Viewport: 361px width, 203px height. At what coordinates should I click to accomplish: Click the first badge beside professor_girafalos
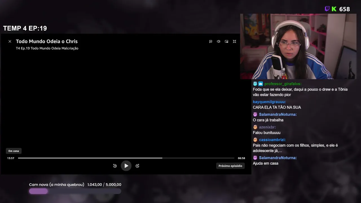point(255,84)
